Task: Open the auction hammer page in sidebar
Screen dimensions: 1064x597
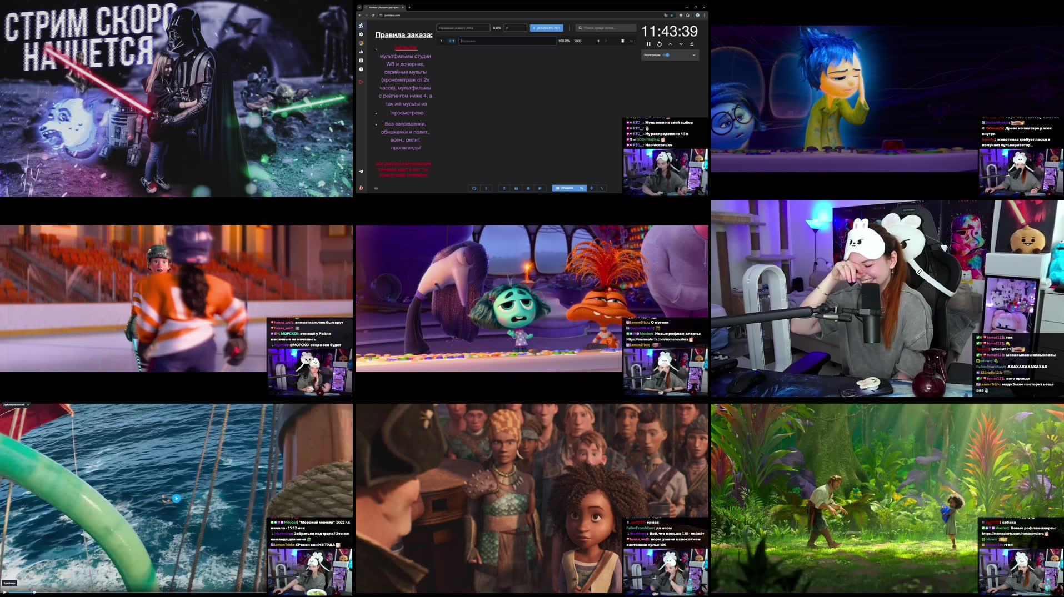Action: [361, 26]
